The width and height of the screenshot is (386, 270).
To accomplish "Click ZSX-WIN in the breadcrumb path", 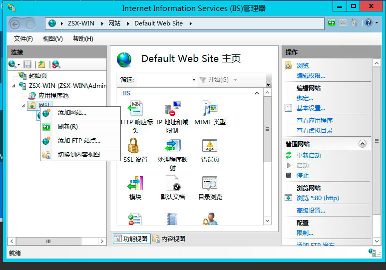I will [81, 23].
